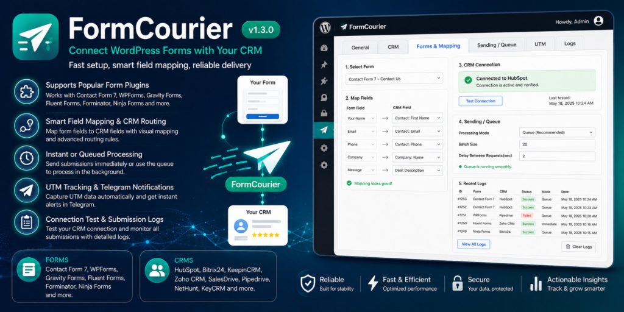Click the large FormCourier logo tile

tap(35, 37)
